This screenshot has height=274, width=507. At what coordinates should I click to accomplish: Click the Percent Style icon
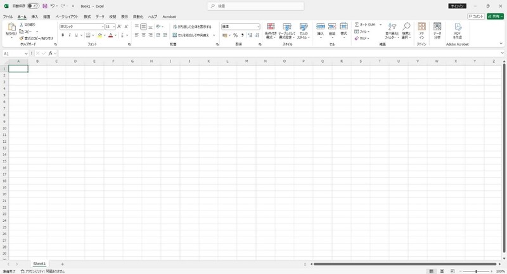235,36
